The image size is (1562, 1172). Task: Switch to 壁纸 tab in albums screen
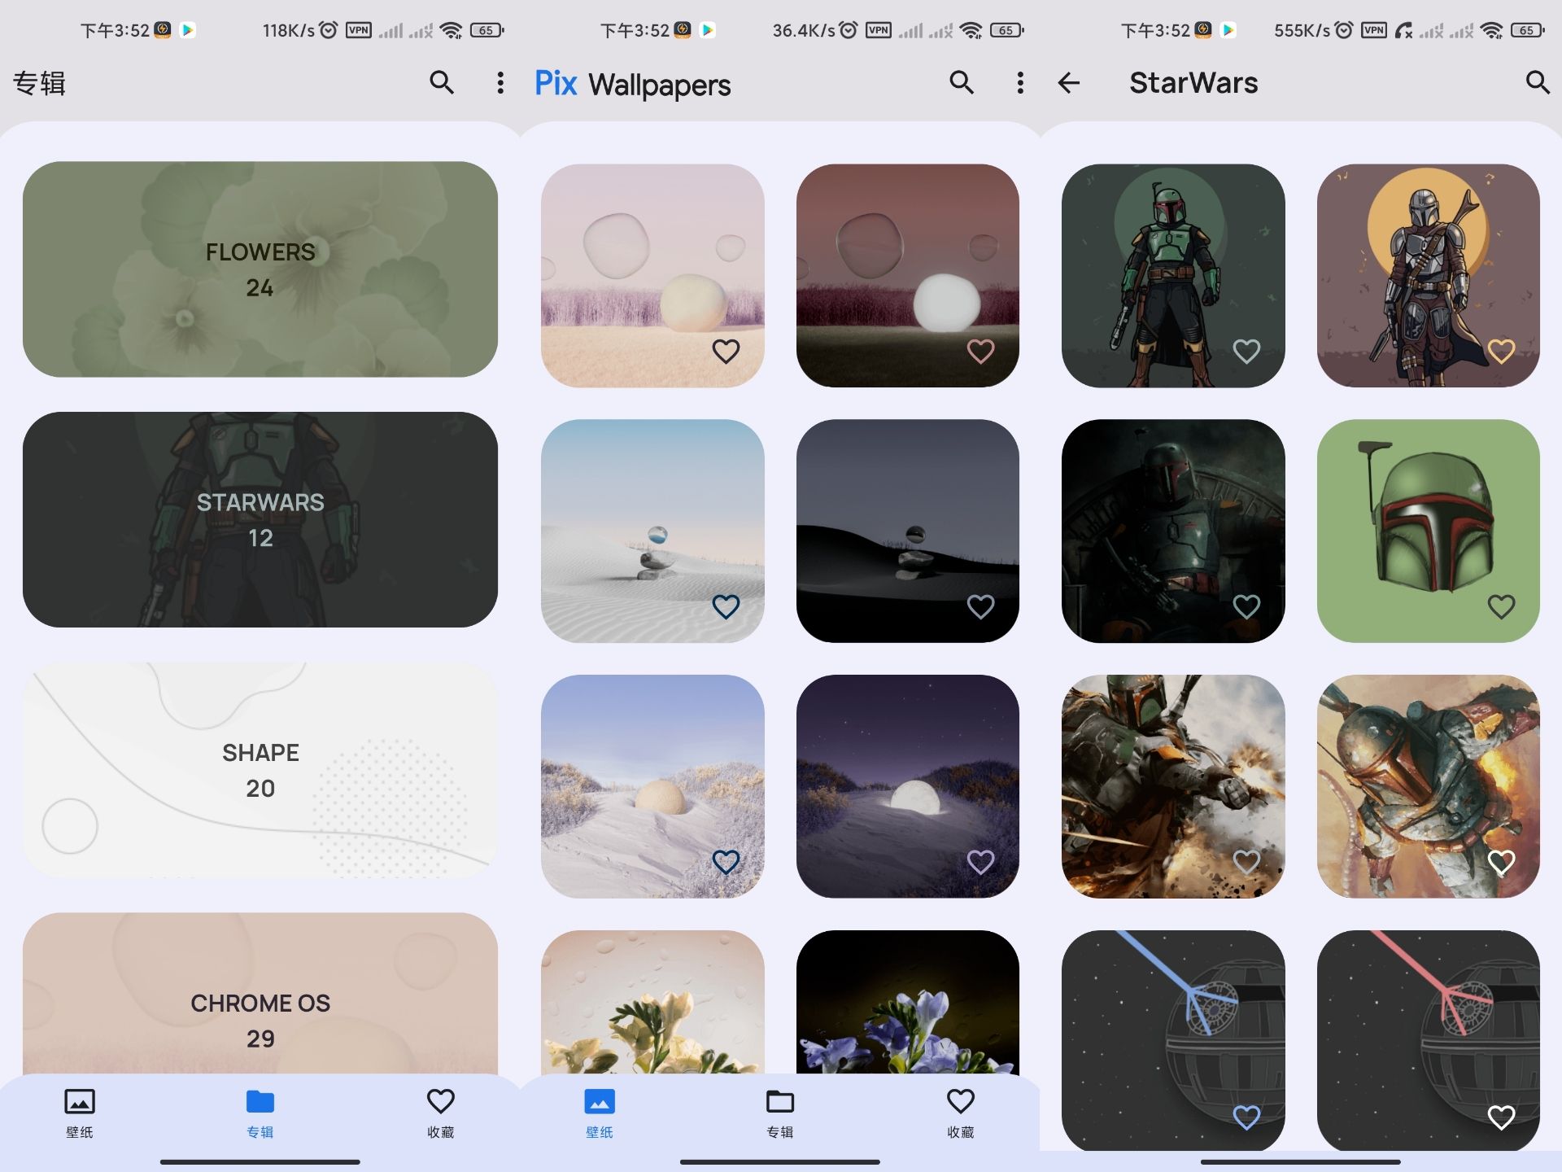pyautogui.click(x=80, y=1113)
